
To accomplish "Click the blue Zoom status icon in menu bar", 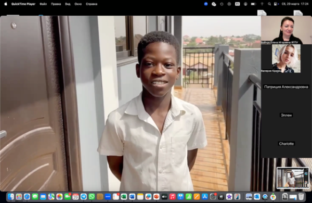I will pyautogui.click(x=206, y=4).
